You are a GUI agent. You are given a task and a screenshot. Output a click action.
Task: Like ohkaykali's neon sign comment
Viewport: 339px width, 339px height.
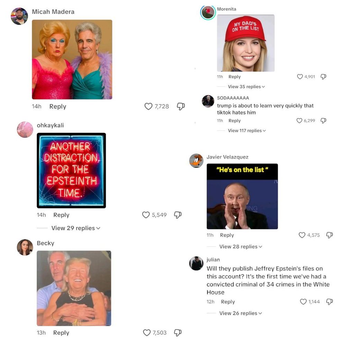(146, 215)
